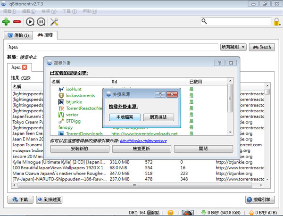Click the help button of the 搜尋外掛 dialog

(219, 63)
